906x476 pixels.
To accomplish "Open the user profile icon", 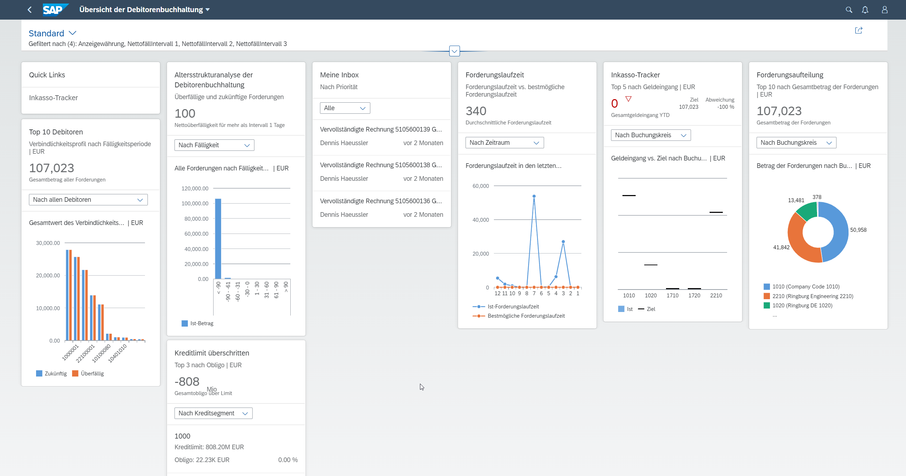I will 884,10.
